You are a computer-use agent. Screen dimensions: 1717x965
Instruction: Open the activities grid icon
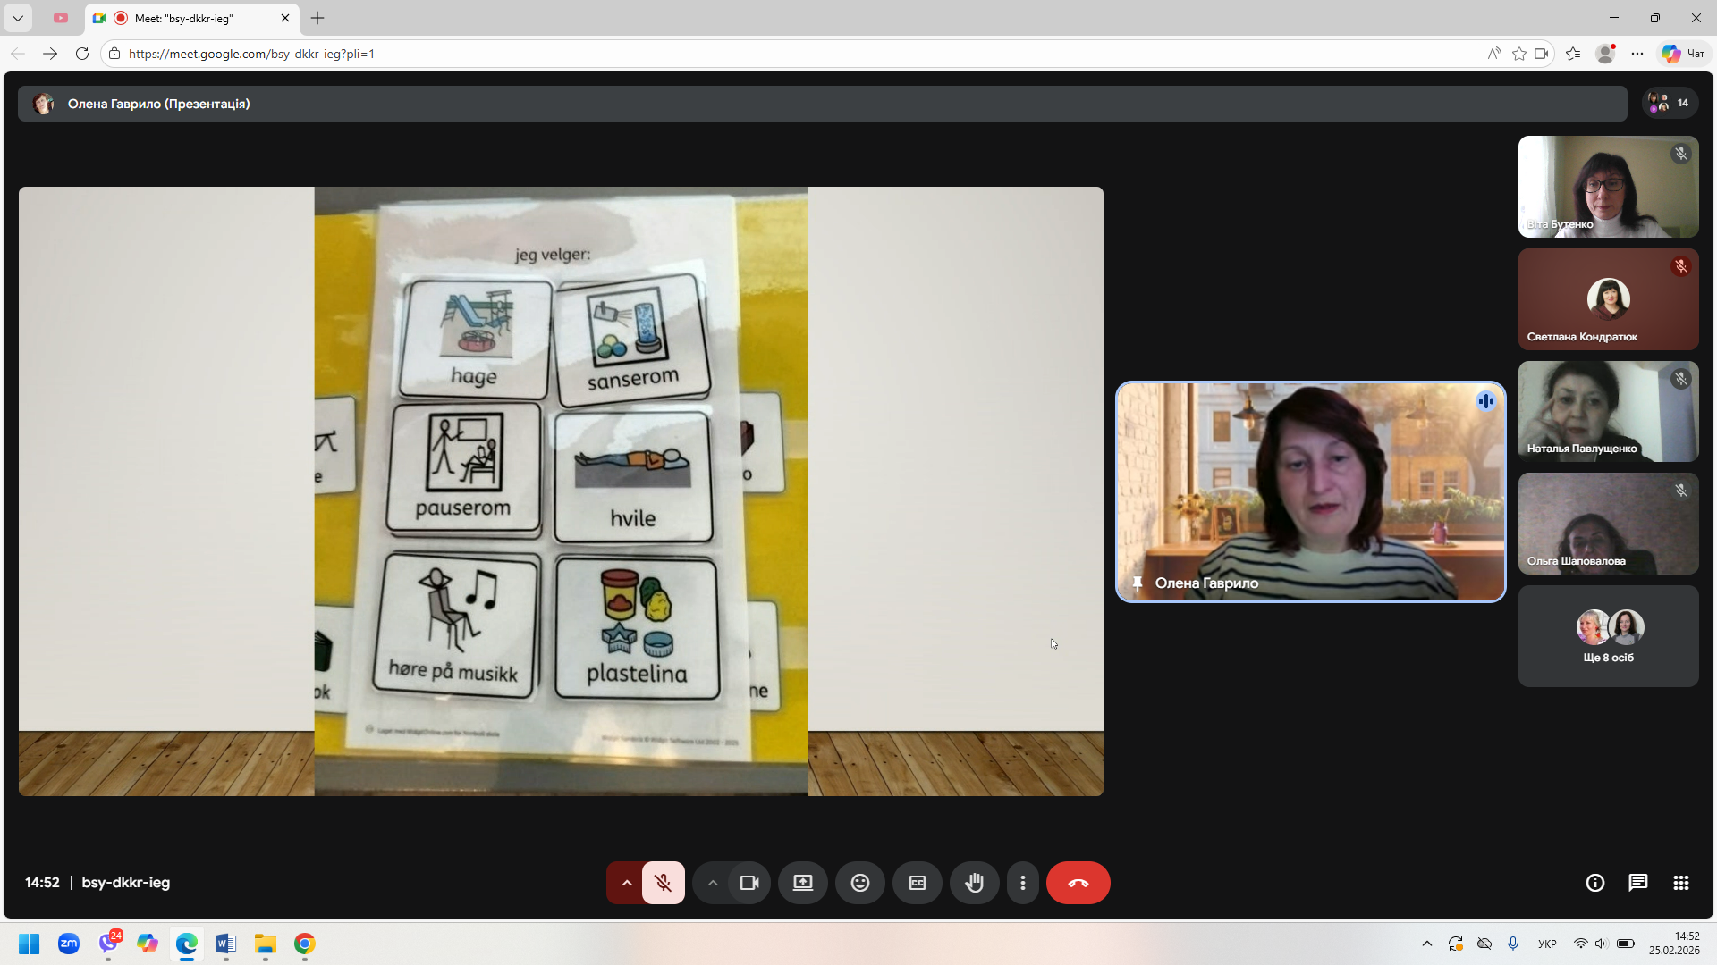[x=1680, y=883]
